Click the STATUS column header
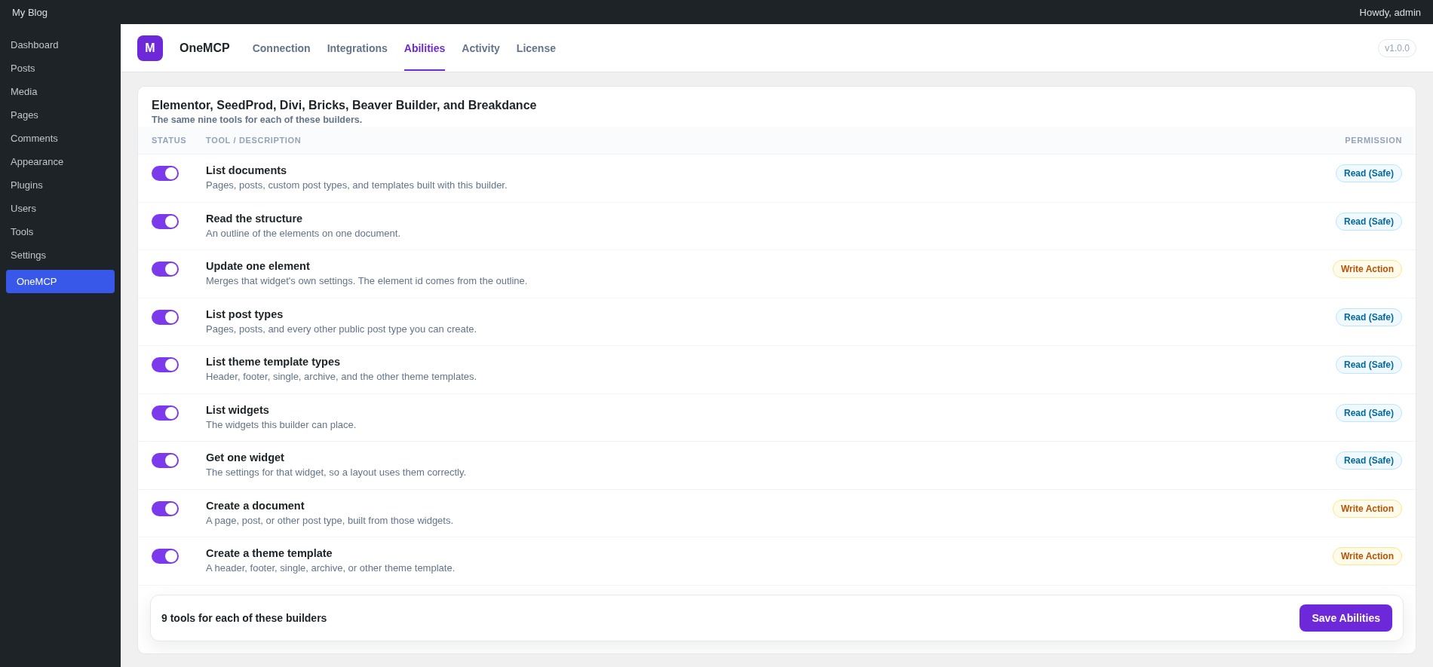This screenshot has height=667, width=1433. pos(169,140)
